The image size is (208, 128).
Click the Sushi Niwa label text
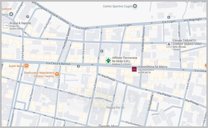click(x=16, y=66)
